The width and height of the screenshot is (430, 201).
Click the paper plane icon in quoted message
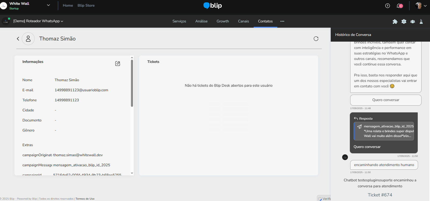pyautogui.click(x=359, y=126)
